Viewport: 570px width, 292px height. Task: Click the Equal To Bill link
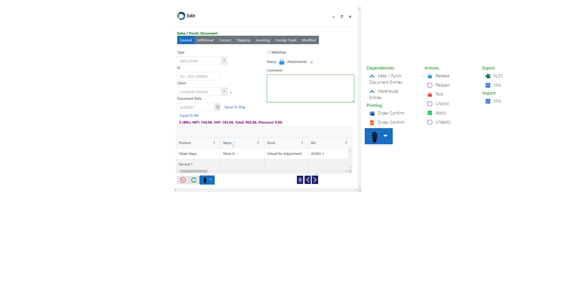tap(189, 116)
